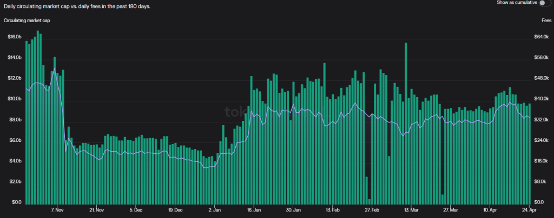Click the Fees axis title
This screenshot has height=218, width=554.
click(x=545, y=21)
